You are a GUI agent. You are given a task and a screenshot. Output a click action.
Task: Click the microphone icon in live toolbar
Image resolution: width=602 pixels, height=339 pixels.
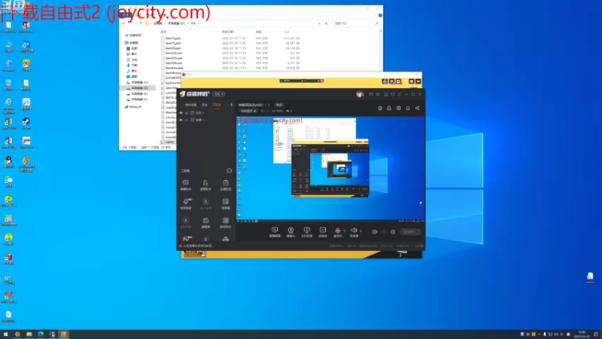pos(337,231)
